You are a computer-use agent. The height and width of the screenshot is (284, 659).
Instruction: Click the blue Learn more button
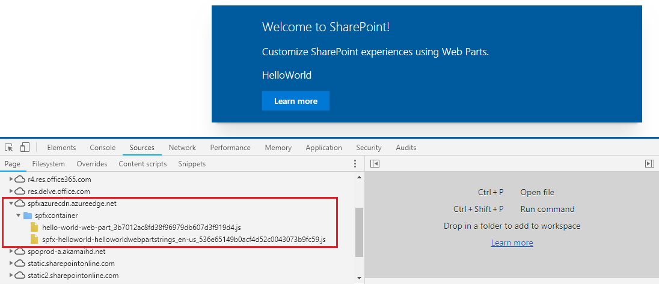(x=295, y=101)
